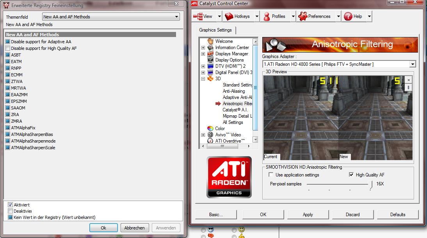The height and width of the screenshot is (238, 427).
Task: Expand the Information Center node
Action: pos(203,48)
